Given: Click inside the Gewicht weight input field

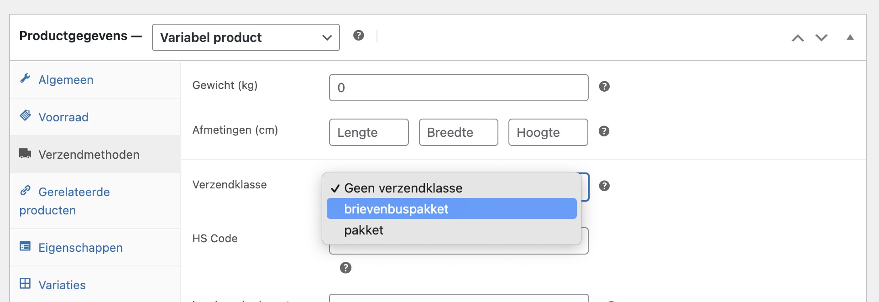Looking at the screenshot, I should pyautogui.click(x=458, y=87).
